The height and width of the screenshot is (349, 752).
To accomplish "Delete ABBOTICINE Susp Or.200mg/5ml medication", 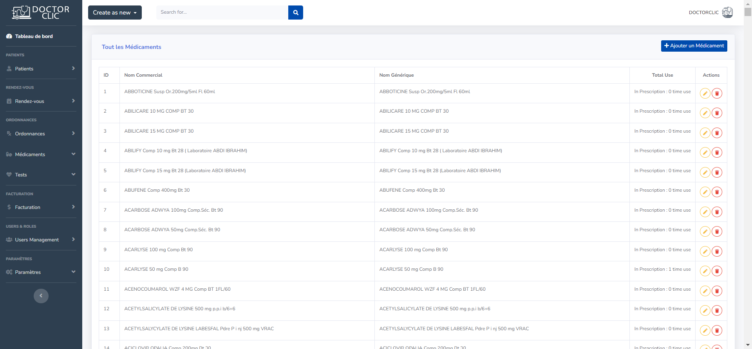I will coord(717,94).
